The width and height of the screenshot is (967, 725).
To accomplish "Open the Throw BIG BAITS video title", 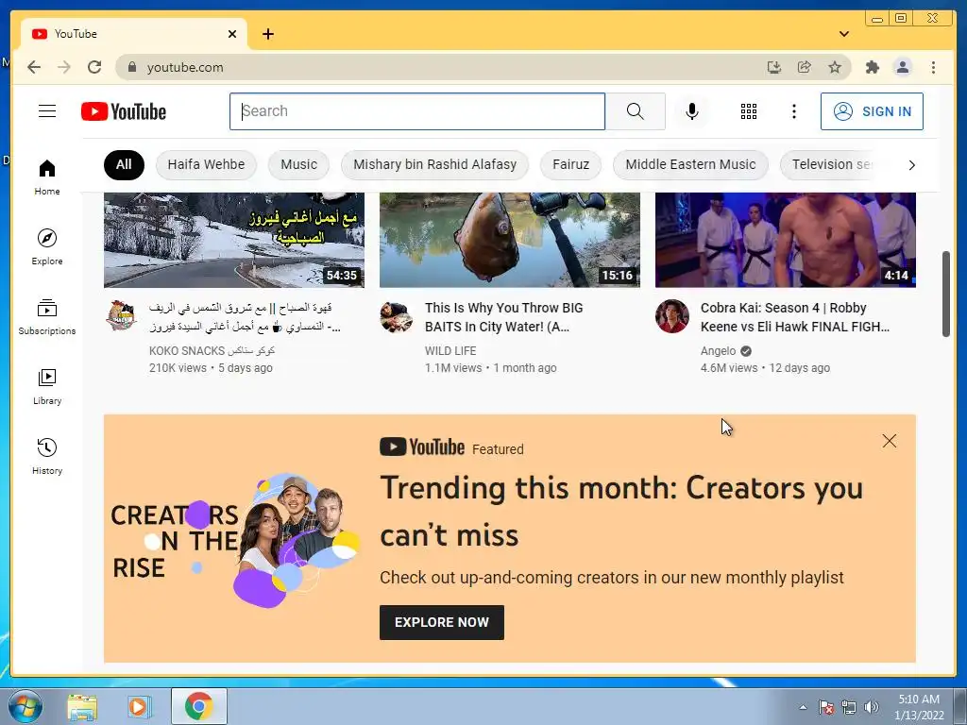I will click(x=504, y=317).
